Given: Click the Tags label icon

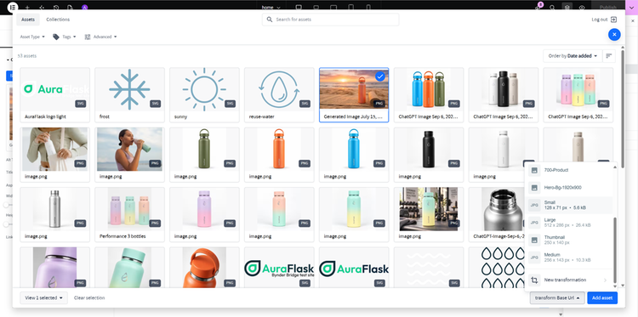Looking at the screenshot, I should click(x=56, y=37).
